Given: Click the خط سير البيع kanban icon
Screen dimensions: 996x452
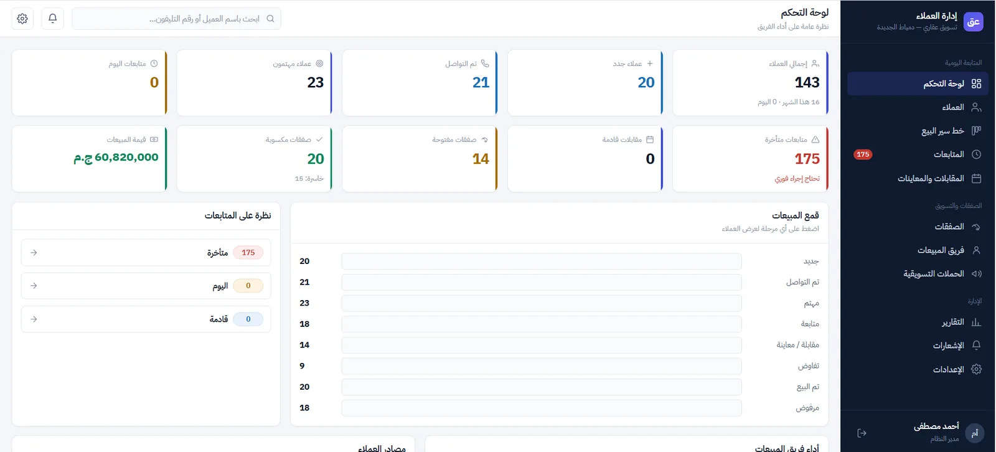Looking at the screenshot, I should pos(976,131).
